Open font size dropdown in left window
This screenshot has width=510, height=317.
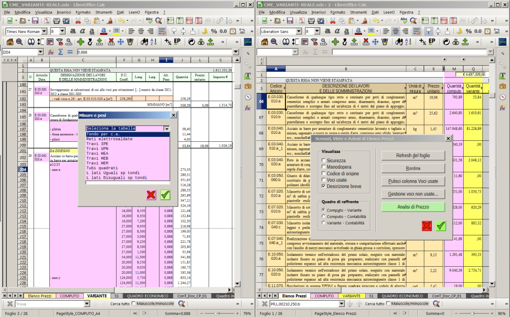click(62, 31)
